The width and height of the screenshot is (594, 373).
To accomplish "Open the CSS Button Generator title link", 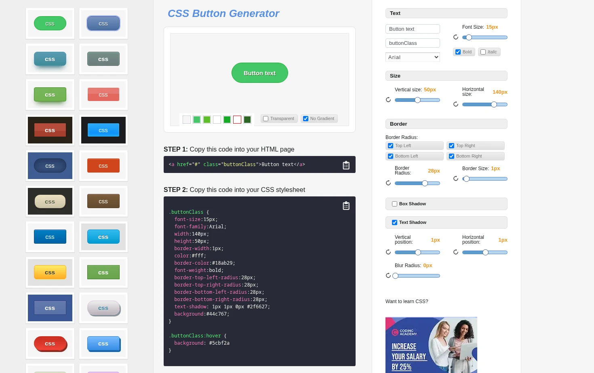I will (x=223, y=14).
